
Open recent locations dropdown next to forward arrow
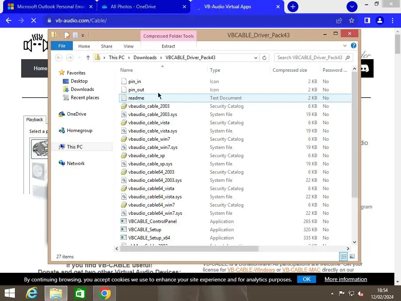79,58
